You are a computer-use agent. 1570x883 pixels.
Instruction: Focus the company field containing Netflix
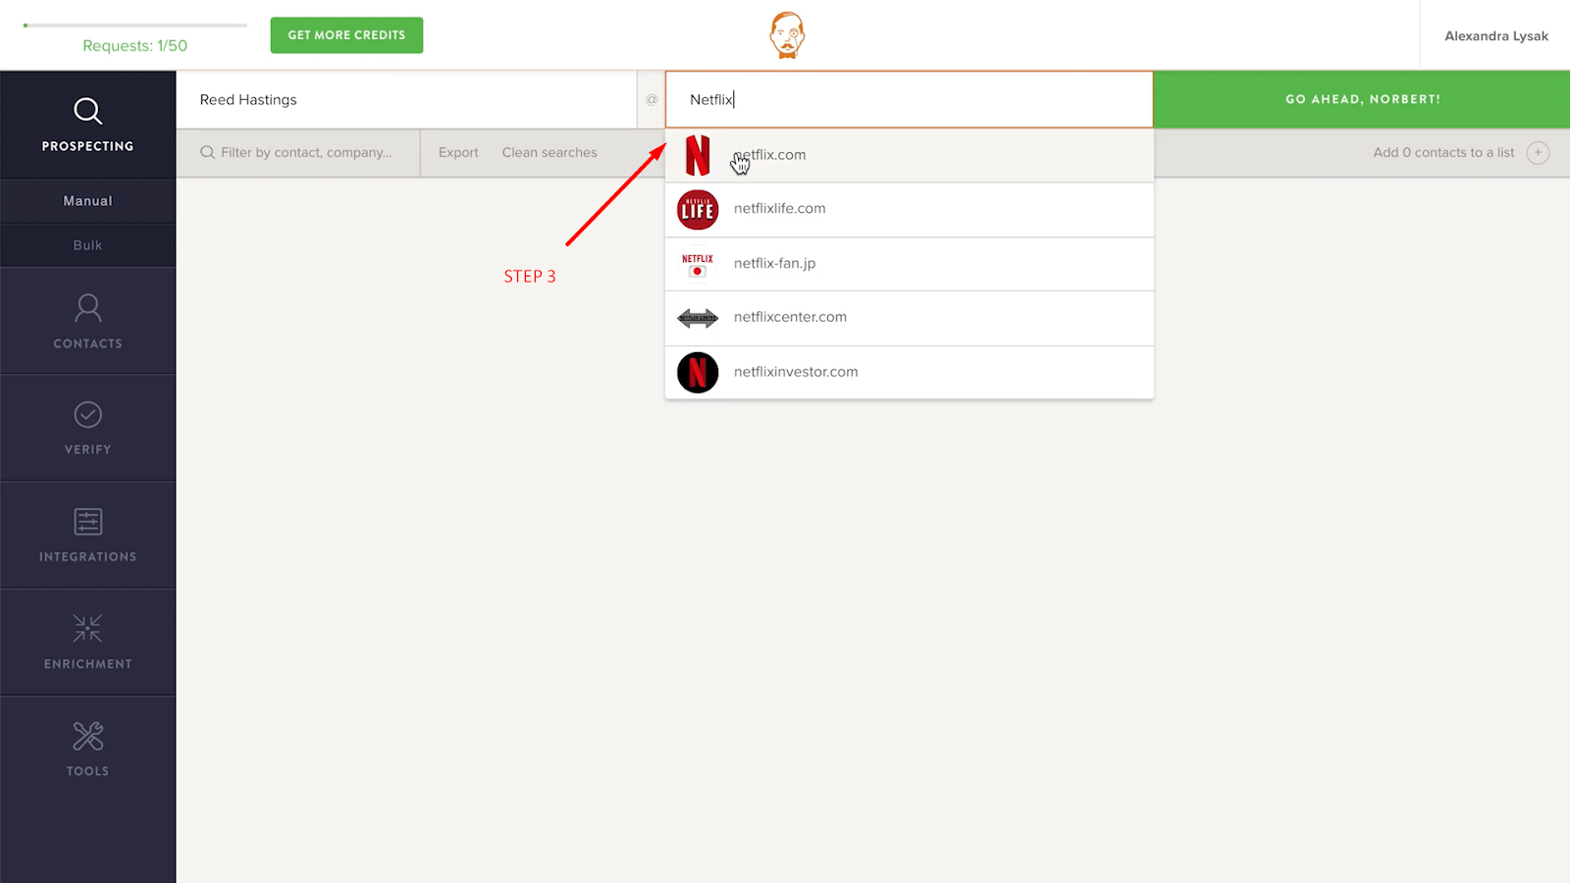point(909,99)
